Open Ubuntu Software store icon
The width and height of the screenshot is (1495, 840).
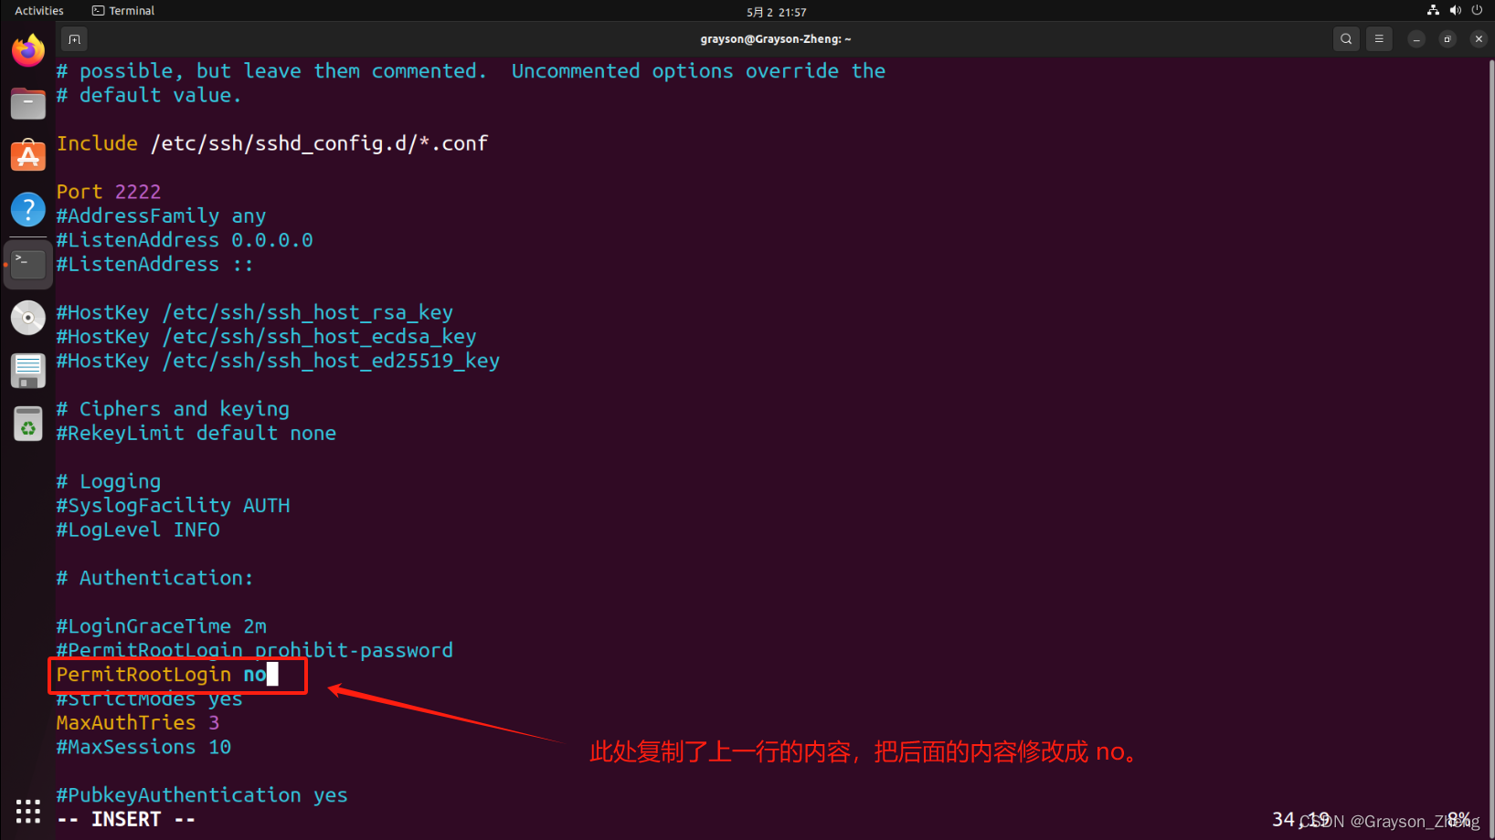(28, 156)
